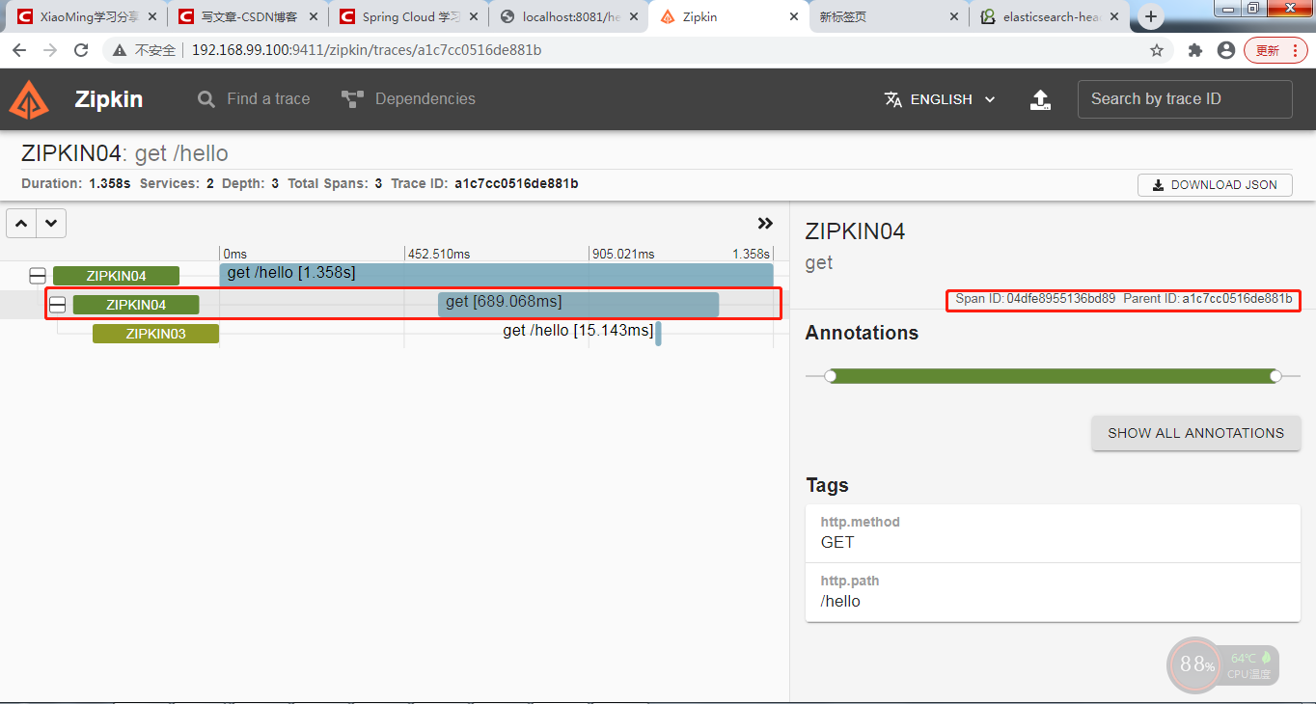Click the 905.021ms timeline tick label
This screenshot has height=704, width=1316.
pyautogui.click(x=623, y=254)
